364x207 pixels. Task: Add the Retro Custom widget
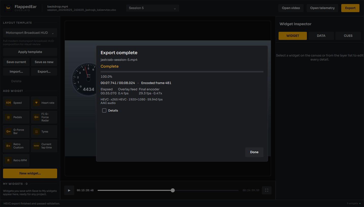tap(16, 146)
